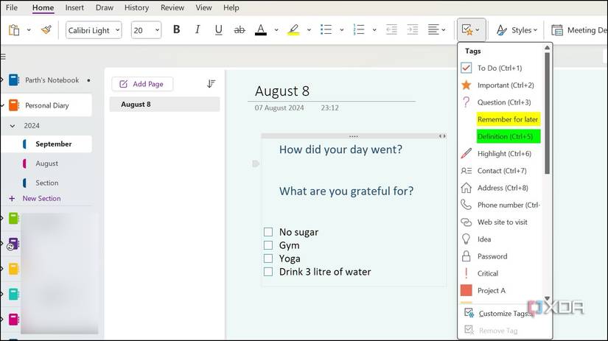
Task: Increase the indent level
Action: click(x=412, y=30)
